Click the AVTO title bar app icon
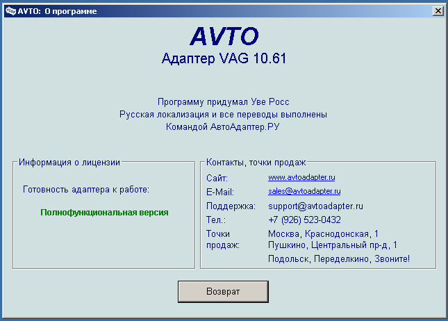 10,11
